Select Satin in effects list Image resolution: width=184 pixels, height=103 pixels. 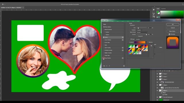[106, 45]
